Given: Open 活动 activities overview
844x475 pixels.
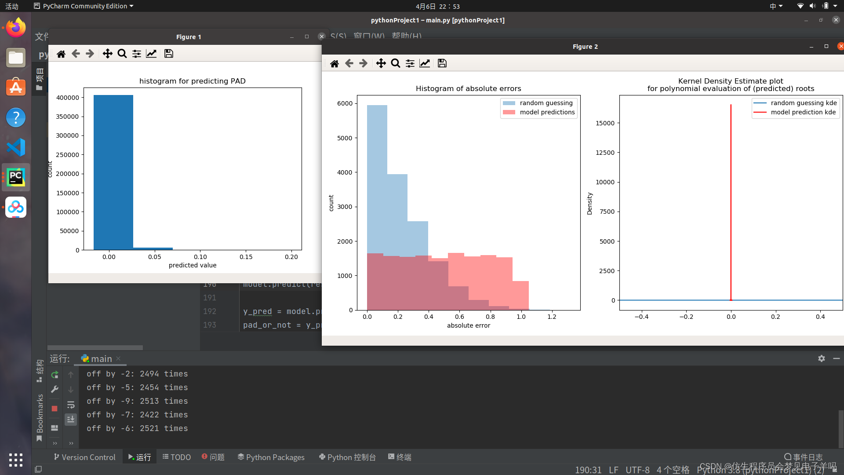Looking at the screenshot, I should tap(12, 6).
